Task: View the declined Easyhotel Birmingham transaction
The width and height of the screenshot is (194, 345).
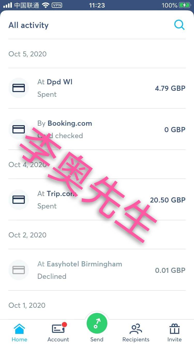Action: tap(97, 270)
